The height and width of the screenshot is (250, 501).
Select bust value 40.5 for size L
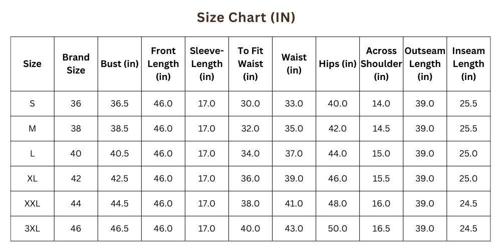119,153
